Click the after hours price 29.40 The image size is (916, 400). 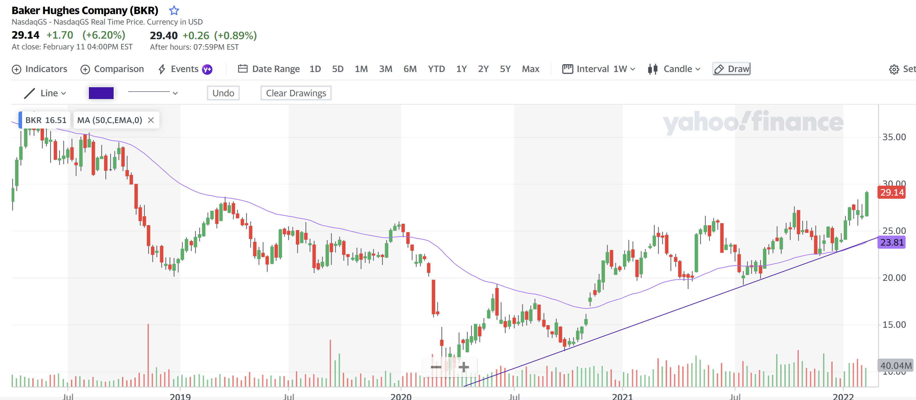click(x=164, y=36)
